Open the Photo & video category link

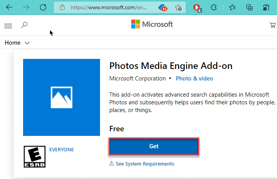tap(194, 79)
